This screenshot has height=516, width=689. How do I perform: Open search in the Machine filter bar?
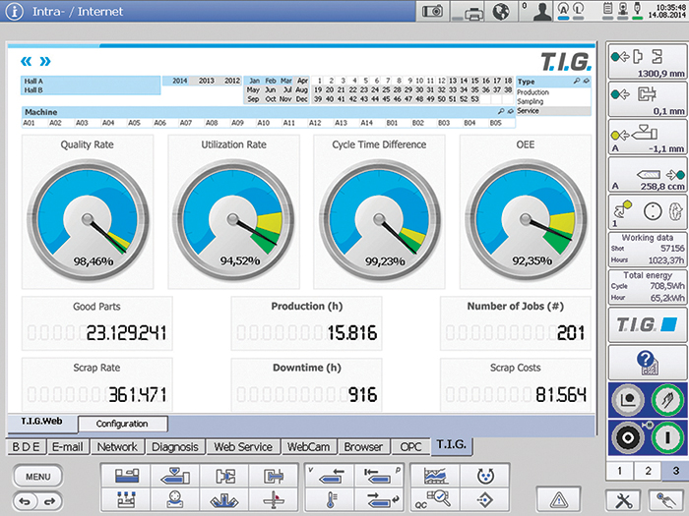pyautogui.click(x=500, y=113)
